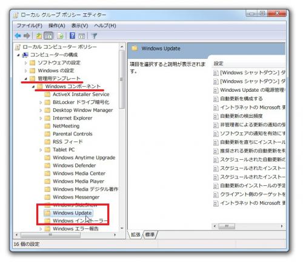
Task: Click the tree pane scroll-left arrow
Action: tap(16, 235)
